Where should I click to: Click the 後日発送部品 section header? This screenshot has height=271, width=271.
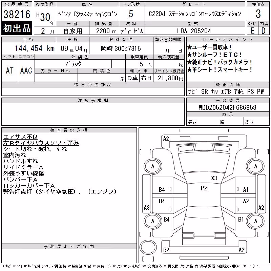(x=93, y=84)
